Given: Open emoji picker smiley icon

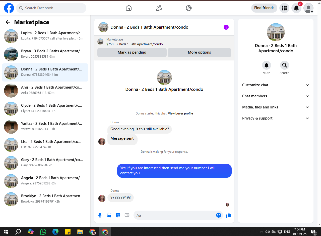Looking at the screenshot, I should 219,215.
